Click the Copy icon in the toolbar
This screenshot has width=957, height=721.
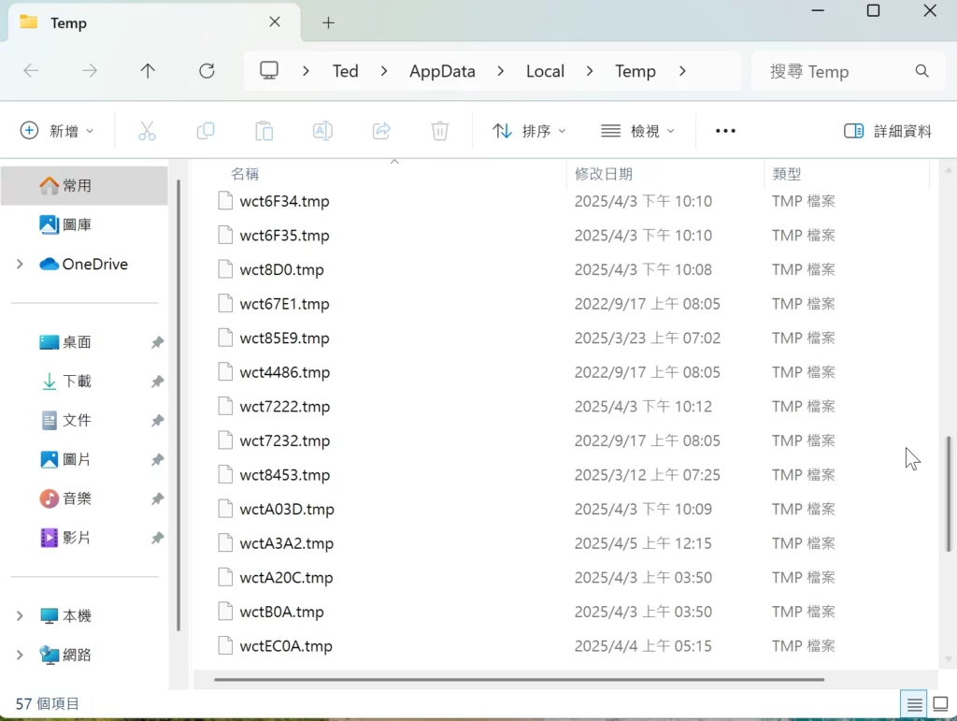(205, 130)
